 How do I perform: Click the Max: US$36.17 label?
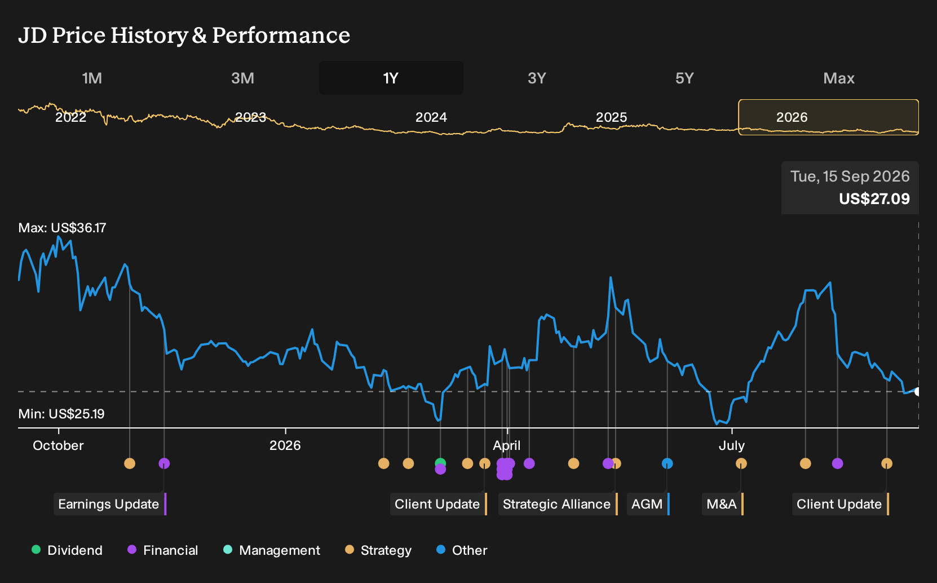(62, 228)
